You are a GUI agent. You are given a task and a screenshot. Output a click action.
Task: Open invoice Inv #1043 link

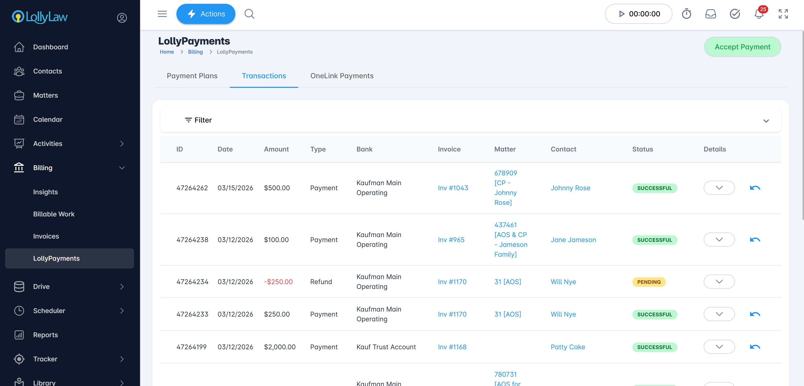[453, 188]
